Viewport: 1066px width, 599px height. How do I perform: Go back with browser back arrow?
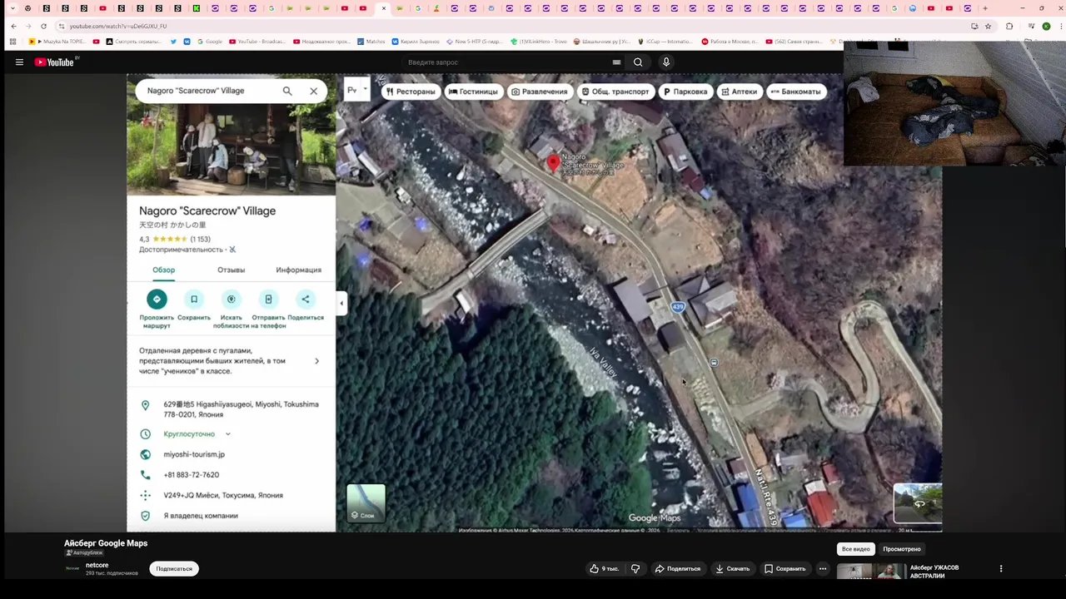click(13, 26)
